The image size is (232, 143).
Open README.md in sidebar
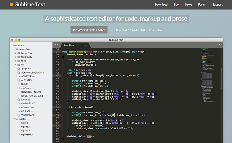[x=27, y=107]
